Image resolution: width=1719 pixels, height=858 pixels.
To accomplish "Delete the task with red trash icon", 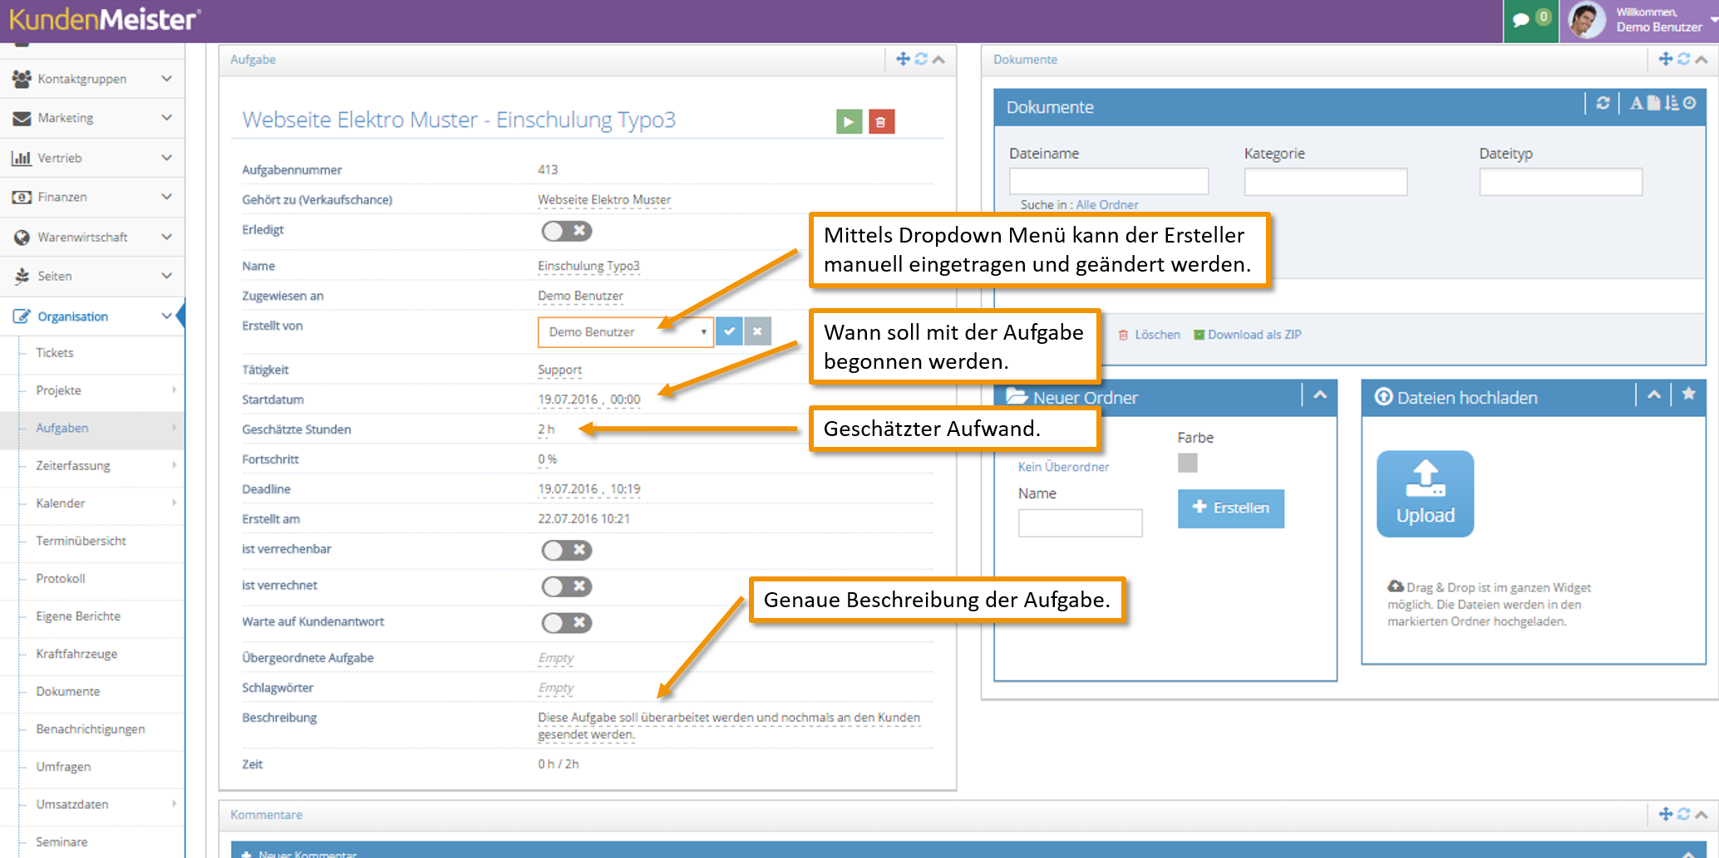I will tap(881, 122).
